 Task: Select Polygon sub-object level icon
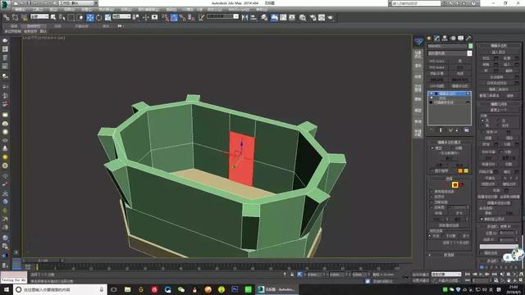(x=454, y=184)
